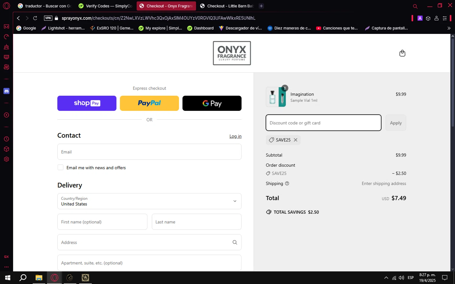Apply the discount code
455x284 pixels.
[x=396, y=123]
